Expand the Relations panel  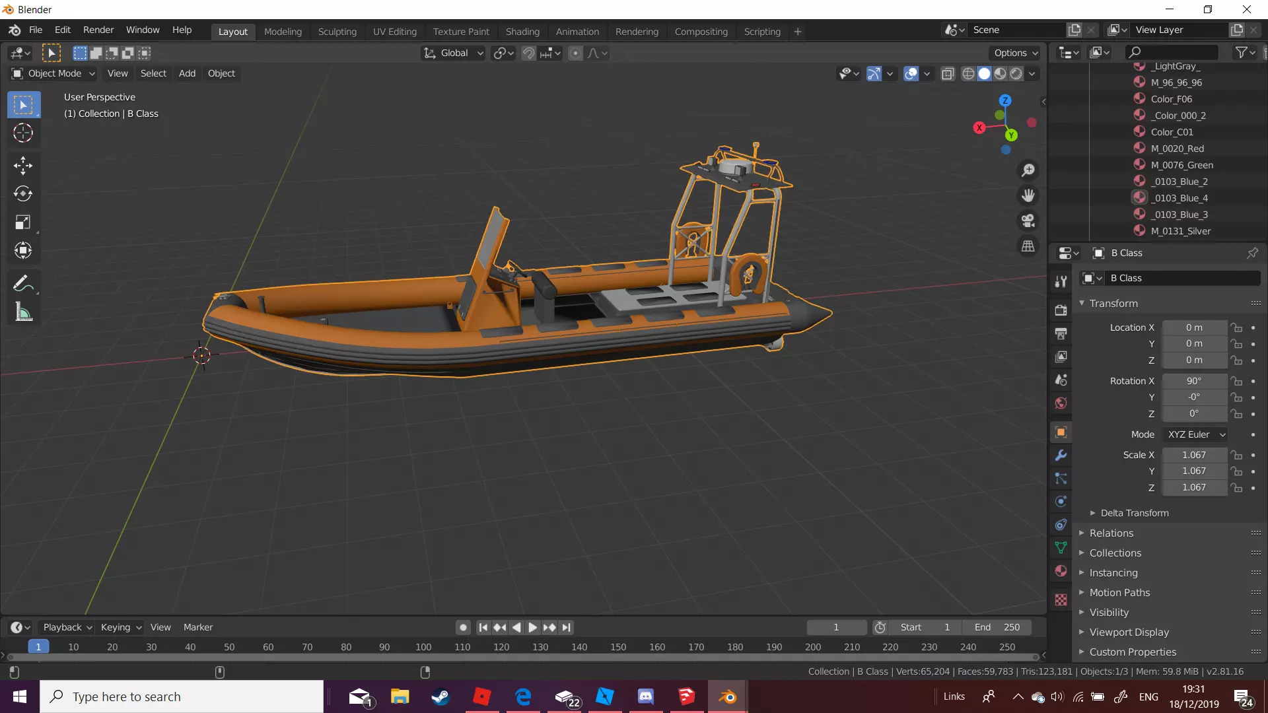point(1111,533)
